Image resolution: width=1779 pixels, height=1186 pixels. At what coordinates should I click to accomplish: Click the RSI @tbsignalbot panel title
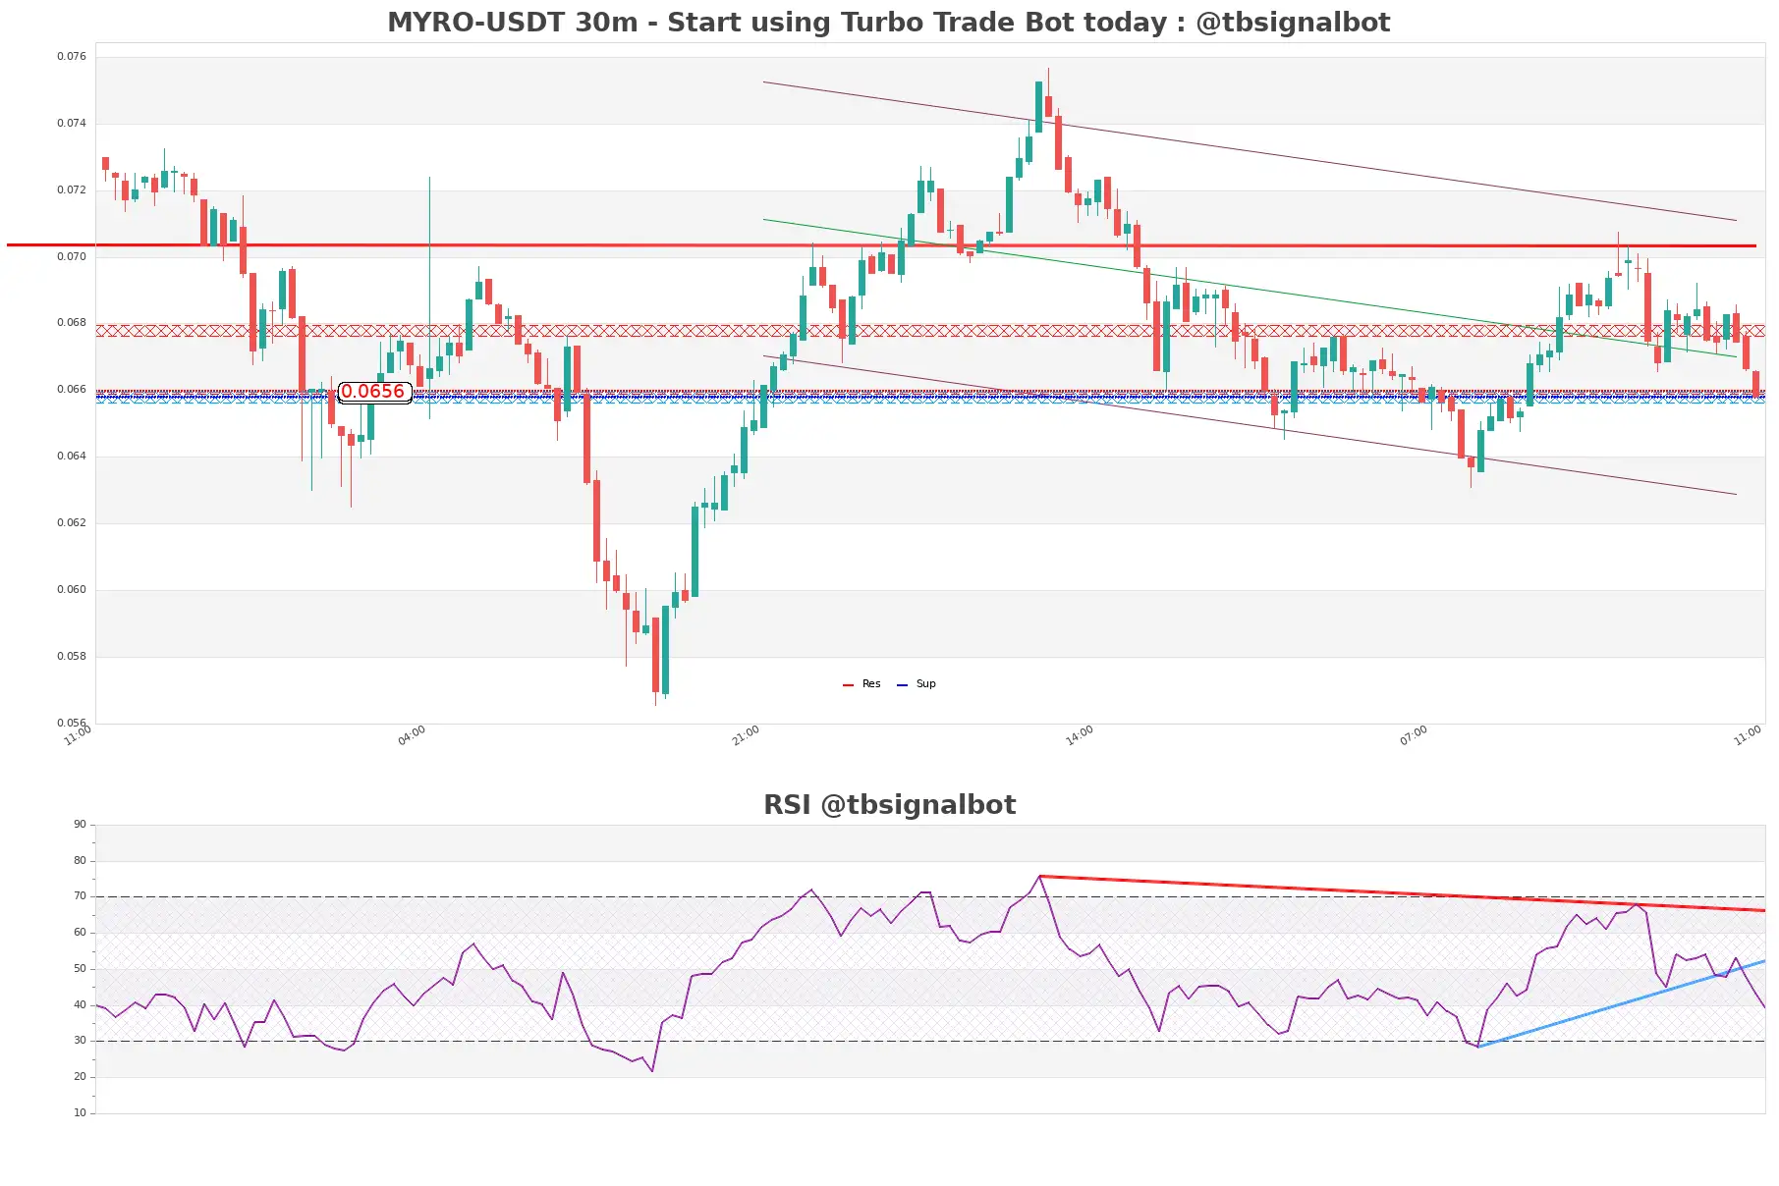pyautogui.click(x=889, y=805)
